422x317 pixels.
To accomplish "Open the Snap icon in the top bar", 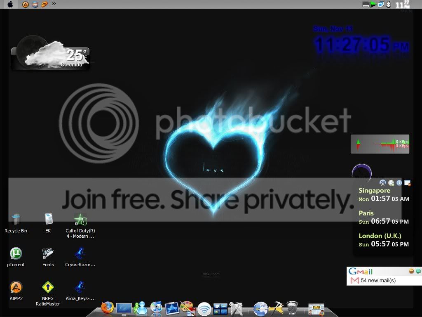I will (x=35, y=4).
